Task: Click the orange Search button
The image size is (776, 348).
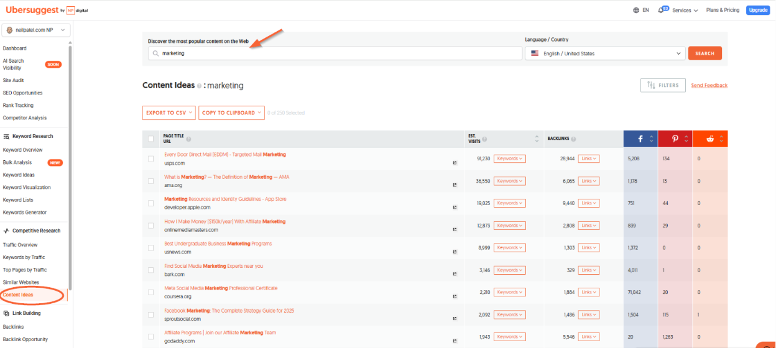Action: click(705, 53)
